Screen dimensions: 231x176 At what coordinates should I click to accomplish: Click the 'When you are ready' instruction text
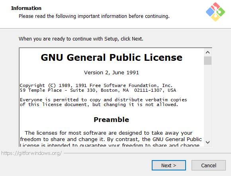point(81,39)
